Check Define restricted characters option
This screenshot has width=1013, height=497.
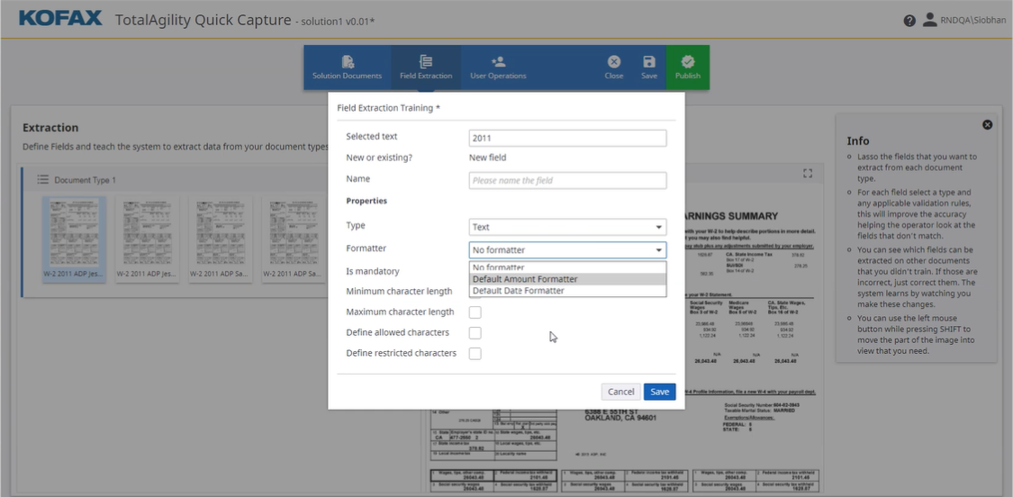pos(475,354)
